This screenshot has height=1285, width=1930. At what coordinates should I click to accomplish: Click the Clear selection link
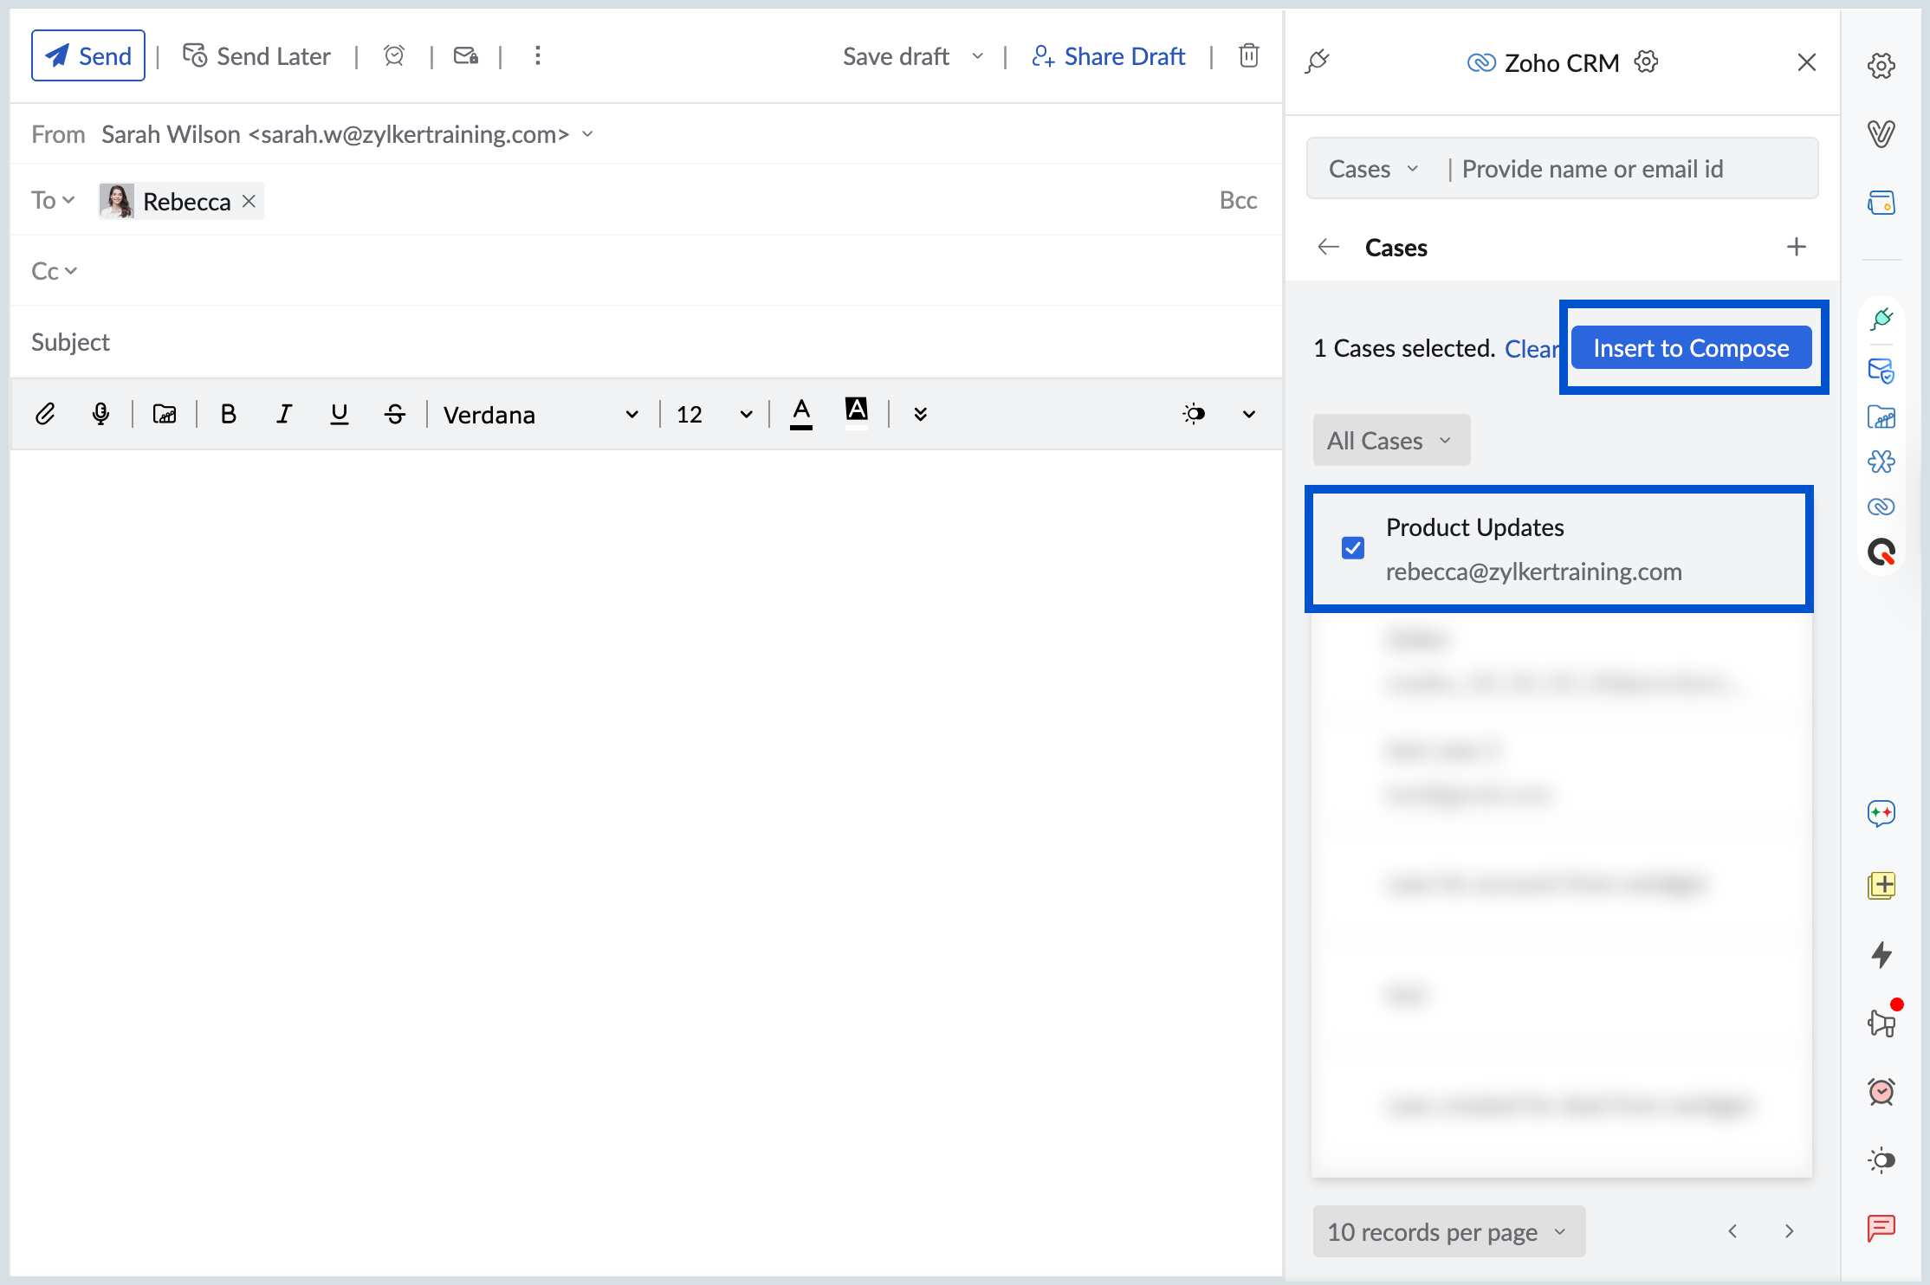point(1531,349)
